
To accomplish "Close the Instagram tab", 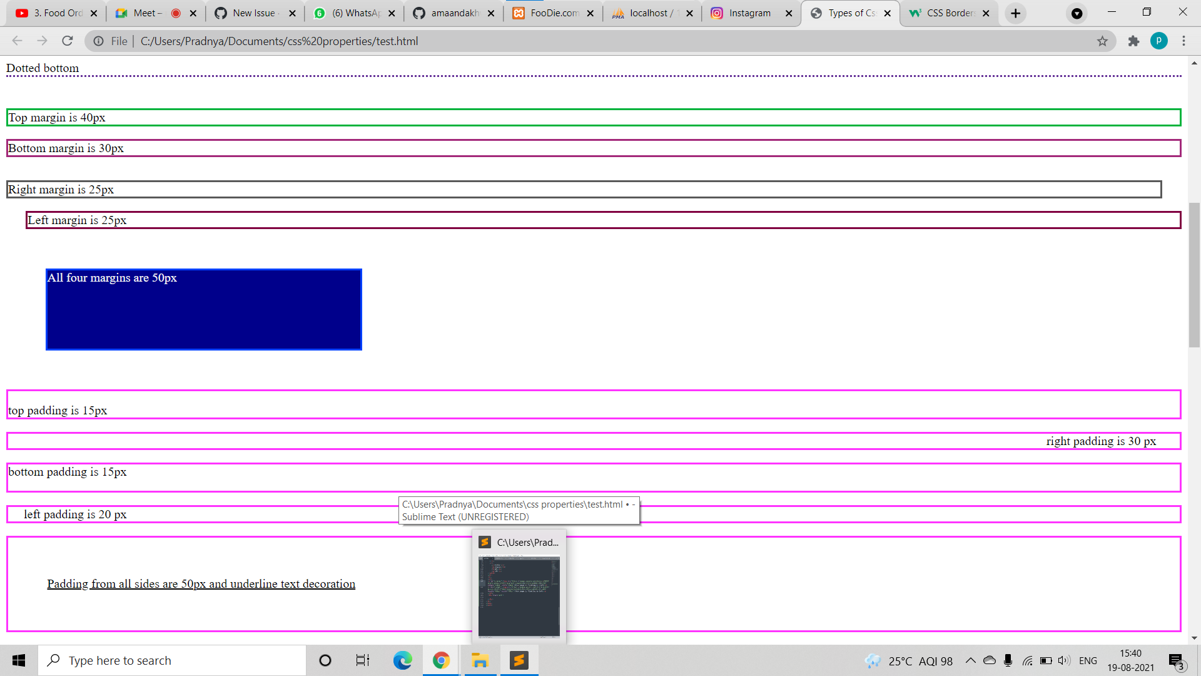I will (789, 13).
